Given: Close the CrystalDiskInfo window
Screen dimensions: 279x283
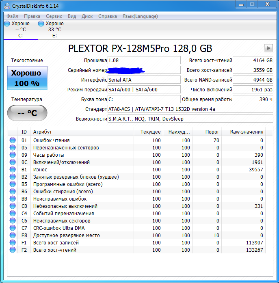Looking at the screenshot, I should [x=267, y=4].
